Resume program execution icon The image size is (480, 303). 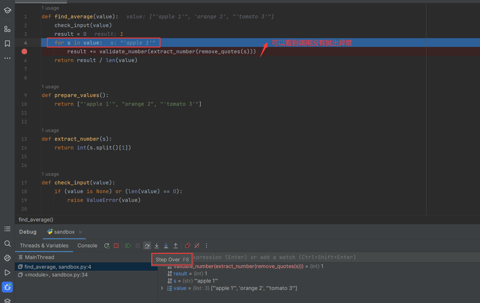point(128,246)
